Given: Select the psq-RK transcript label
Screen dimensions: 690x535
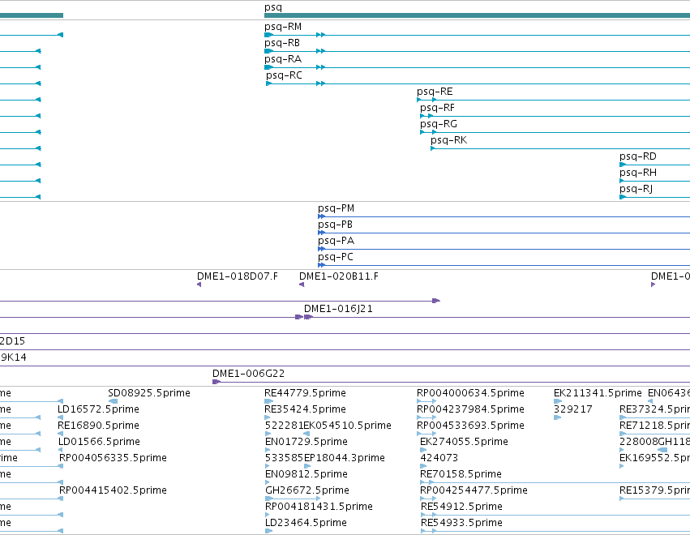Looking at the screenshot, I should 449,140.
